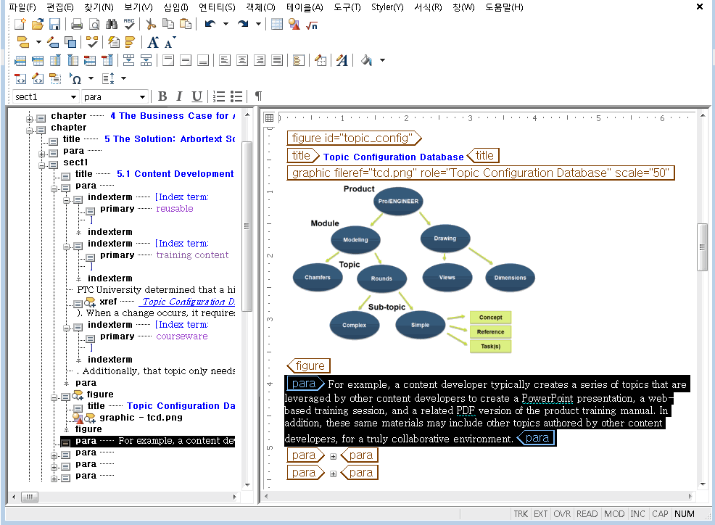Viewport: 715px width, 525px height.
Task: Apply stylized text with the italic A pen icon
Action: (342, 60)
